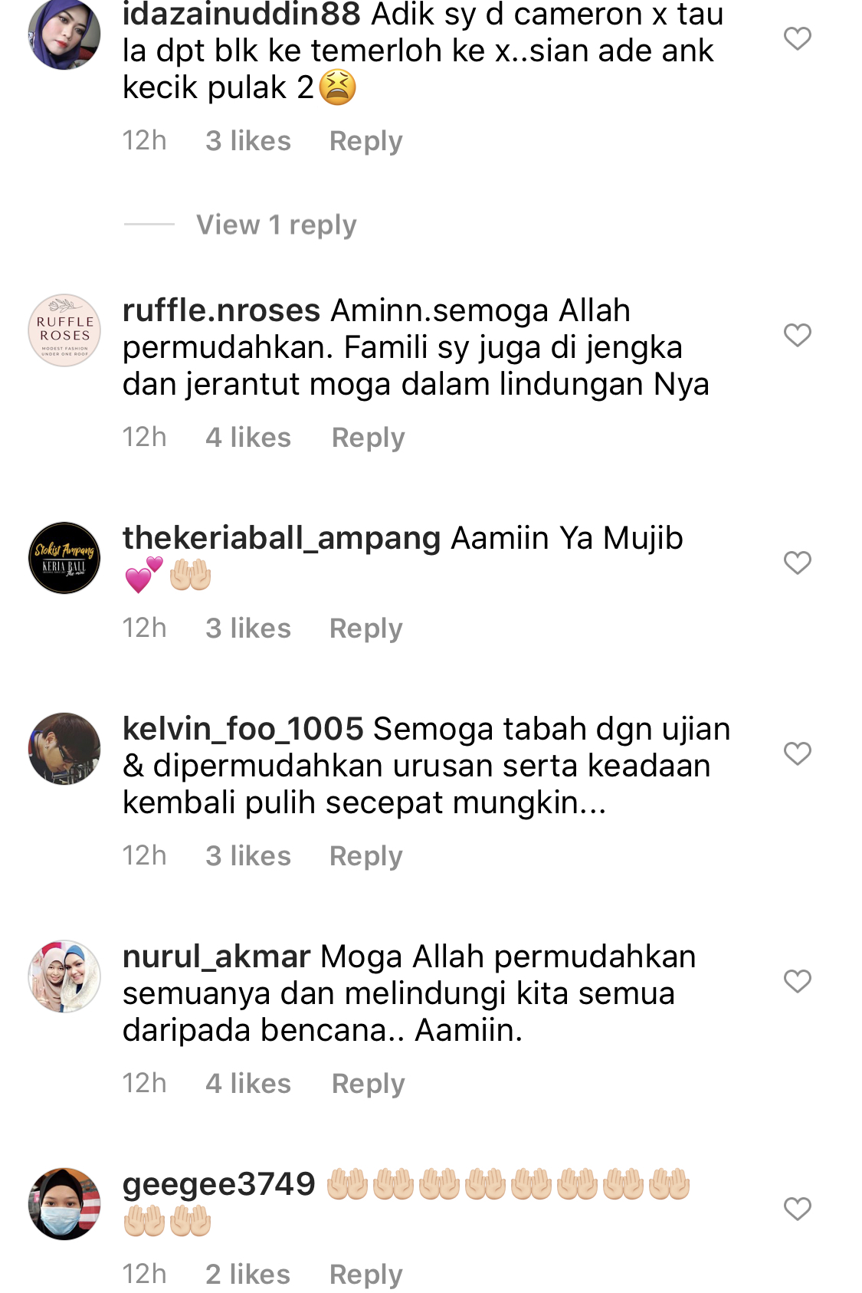Screen dimensions: 862x1293
Task: Reply to ruffle.nroses comment
Action: [x=368, y=438]
